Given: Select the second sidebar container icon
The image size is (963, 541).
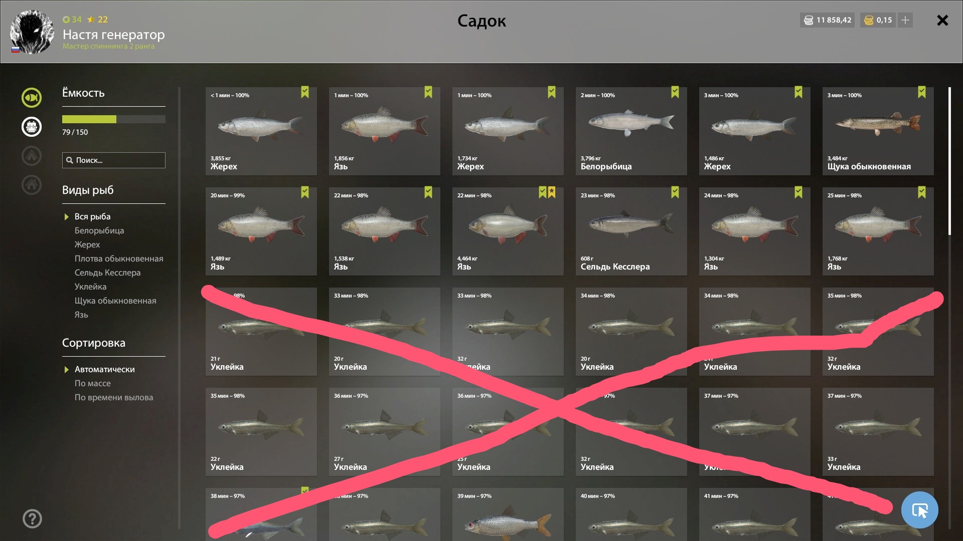Looking at the screenshot, I should coord(31,127).
